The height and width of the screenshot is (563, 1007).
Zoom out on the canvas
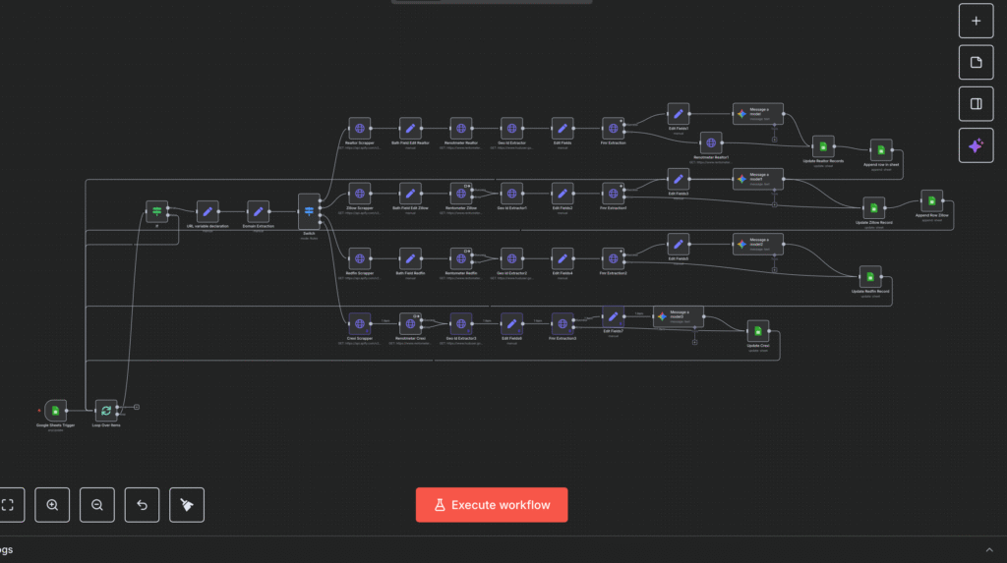(x=97, y=505)
